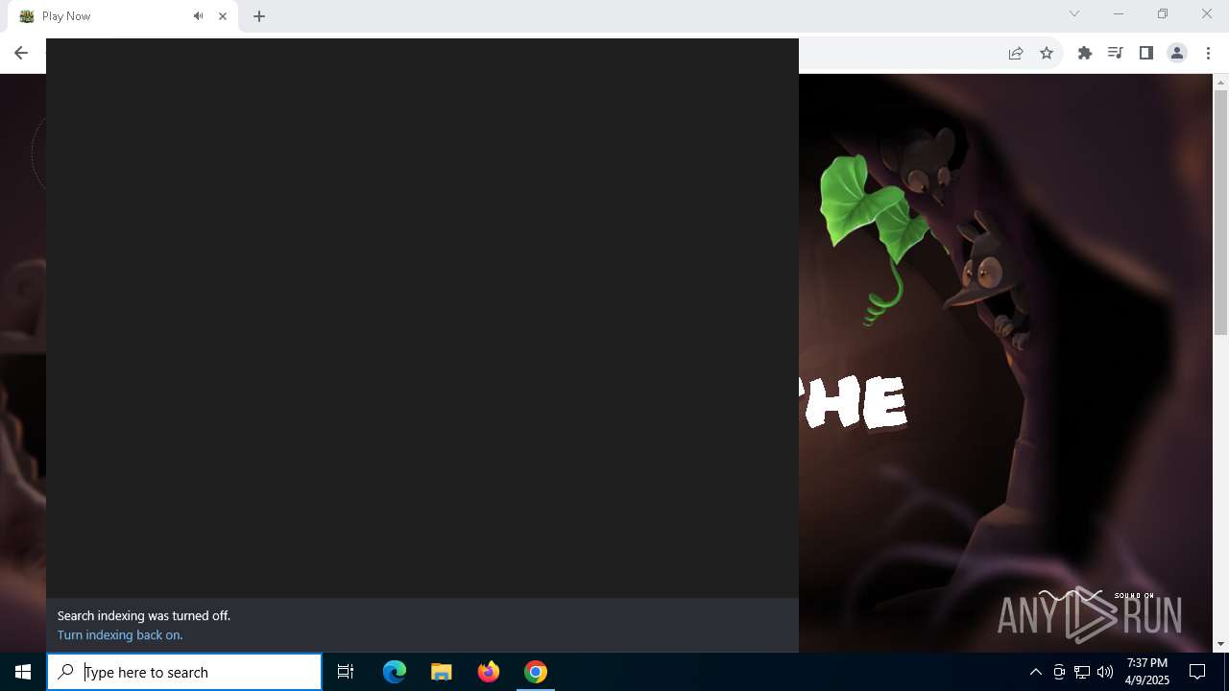Screen dimensions: 1229x691
Task: Click scrollbar down arrow on page
Action: (x=1221, y=644)
